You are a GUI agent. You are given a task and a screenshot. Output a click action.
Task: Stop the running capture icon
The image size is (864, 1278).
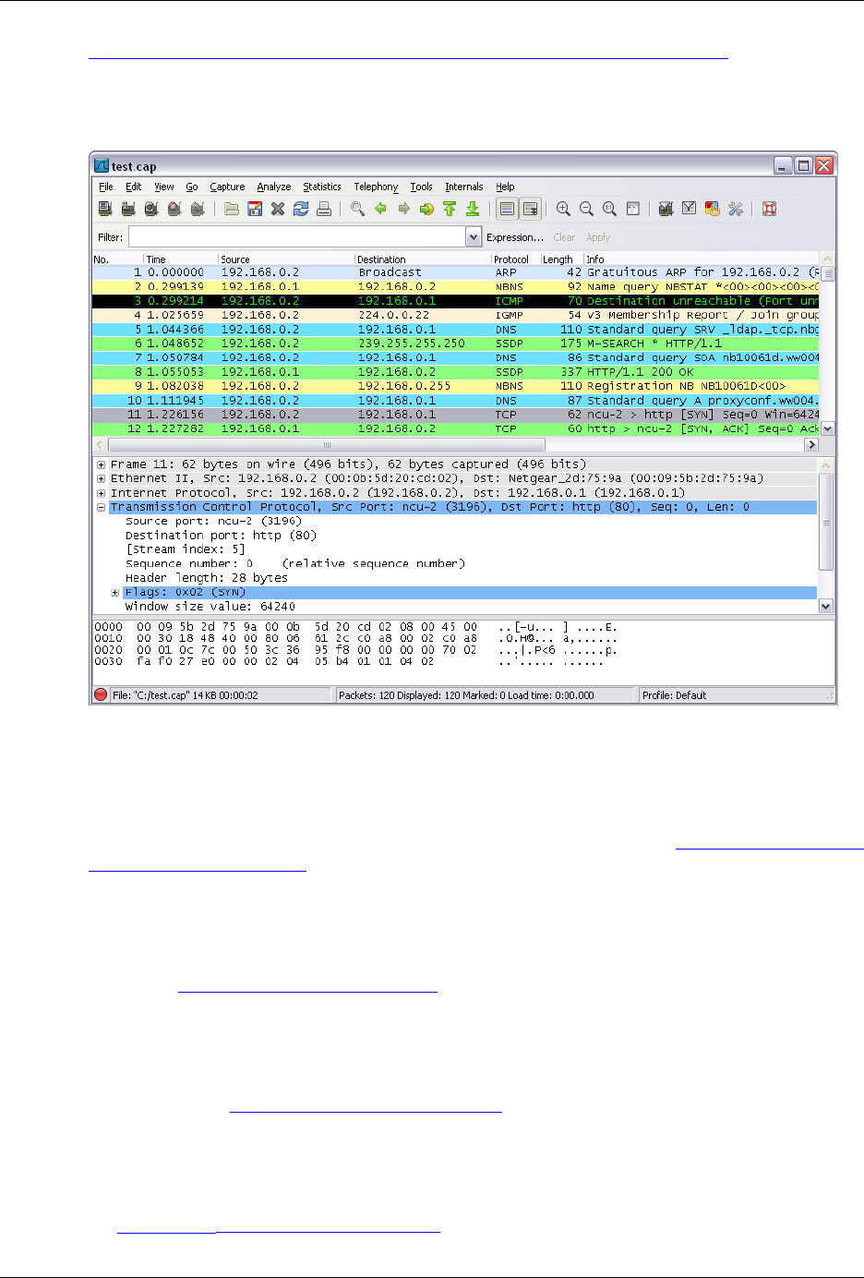(174, 210)
